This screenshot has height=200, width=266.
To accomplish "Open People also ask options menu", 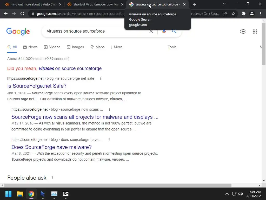I will click(52, 178).
